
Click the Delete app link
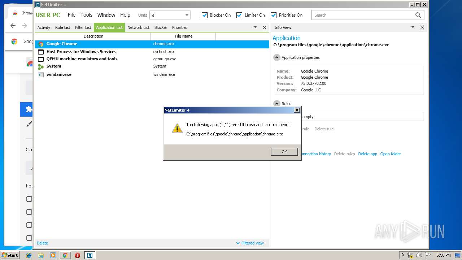coord(367,154)
